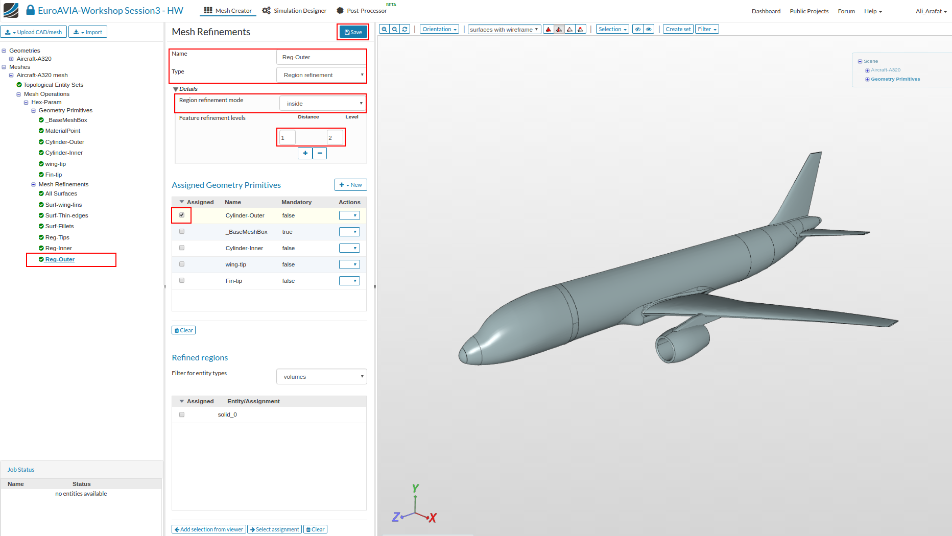This screenshot has height=536, width=952.
Task: Open the Ali_Arafat account menu
Action: point(931,11)
